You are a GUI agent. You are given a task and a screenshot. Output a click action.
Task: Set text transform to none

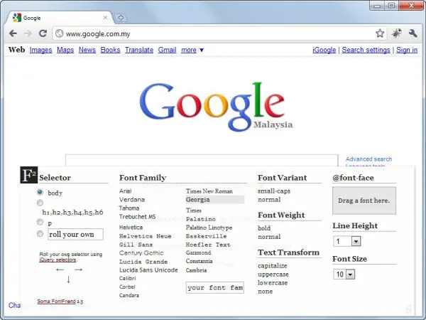(x=265, y=292)
